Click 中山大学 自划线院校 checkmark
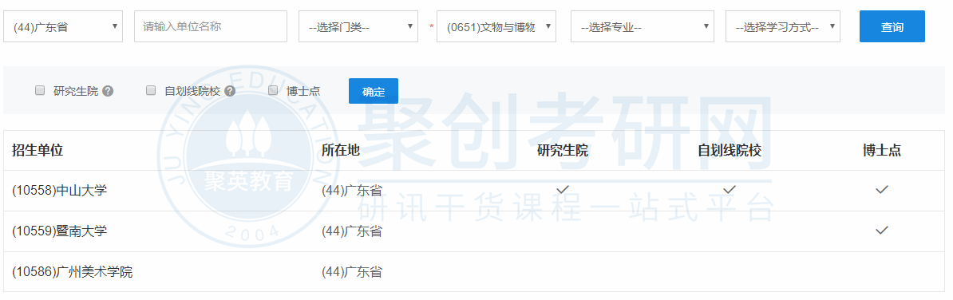The height and width of the screenshot is (300, 953). point(730,190)
